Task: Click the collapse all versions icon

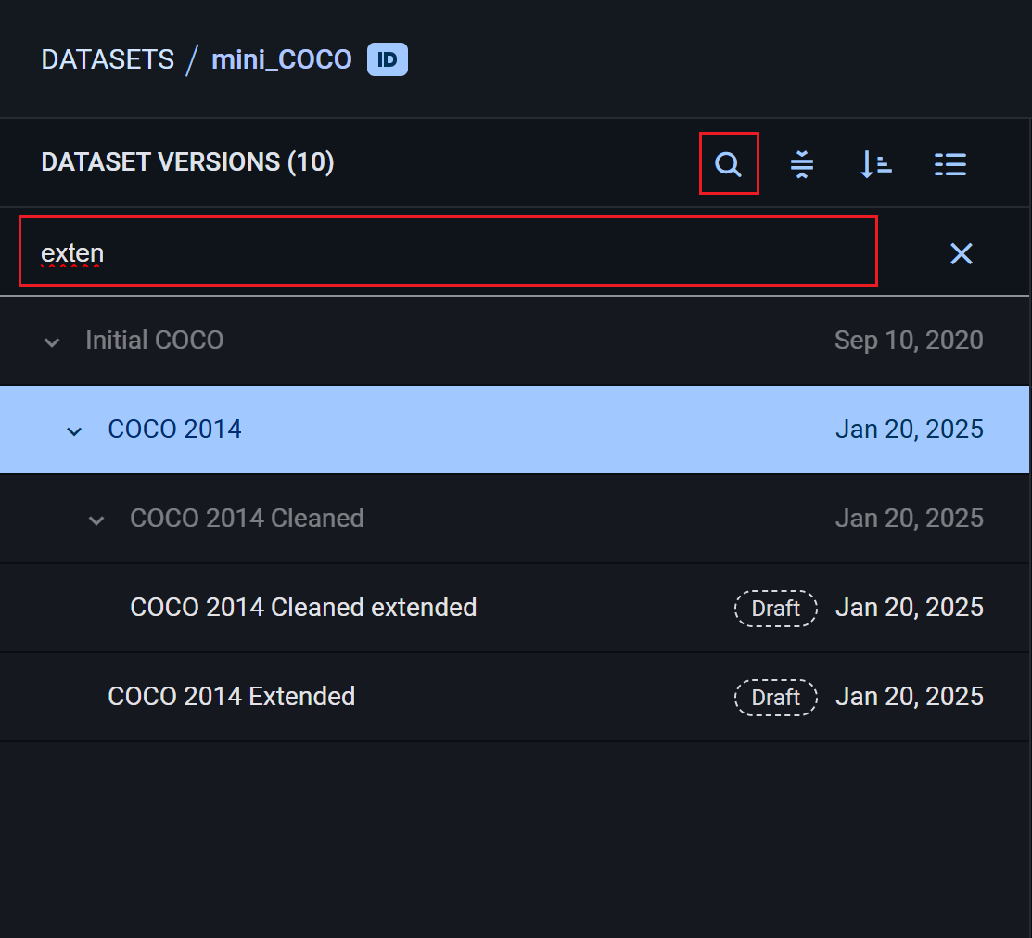Action: [x=801, y=163]
